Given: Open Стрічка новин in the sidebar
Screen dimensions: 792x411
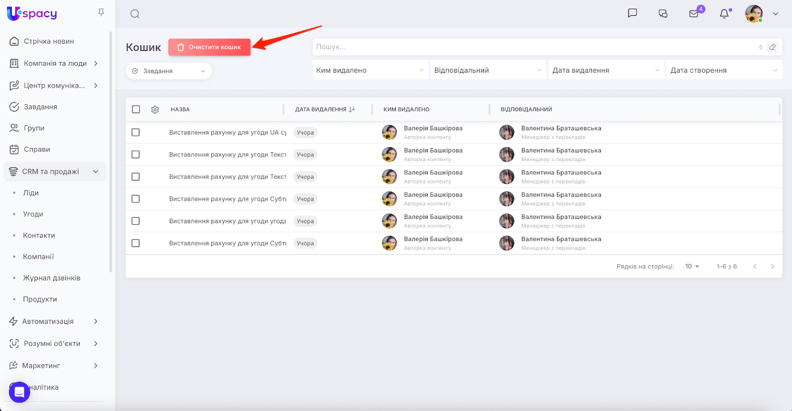Looking at the screenshot, I should (x=49, y=41).
